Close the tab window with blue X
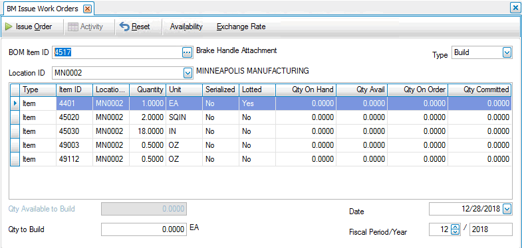Viewport: 522px width, 248px height. pos(515,9)
